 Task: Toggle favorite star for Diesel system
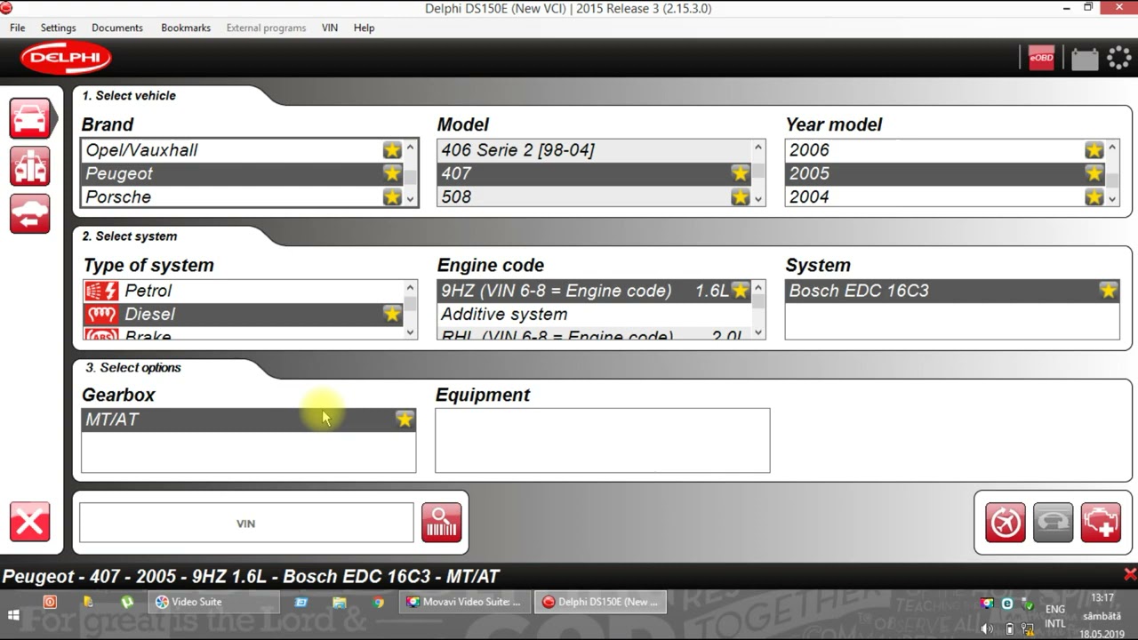point(392,314)
